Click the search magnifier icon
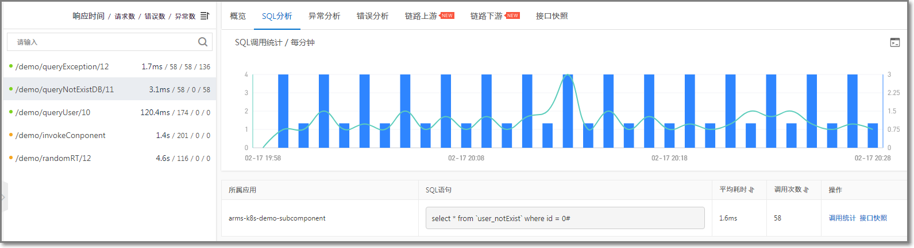The height and width of the screenshot is (248, 914). click(203, 42)
